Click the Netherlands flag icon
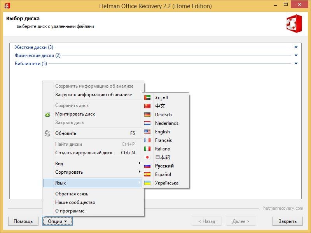The height and width of the screenshot is (233, 311). tap(147, 123)
